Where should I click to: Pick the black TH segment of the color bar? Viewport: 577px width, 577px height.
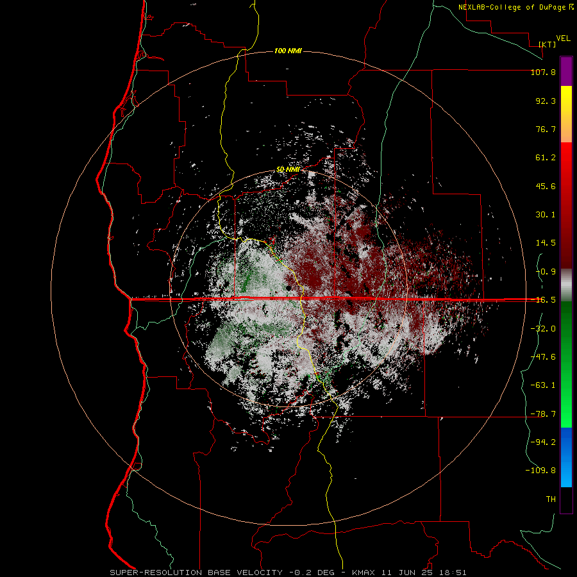click(x=566, y=500)
